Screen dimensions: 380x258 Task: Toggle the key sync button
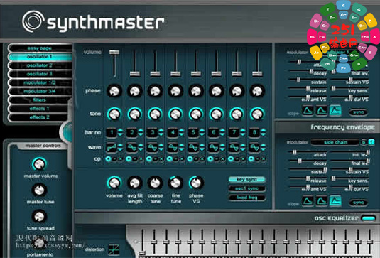click(x=246, y=179)
